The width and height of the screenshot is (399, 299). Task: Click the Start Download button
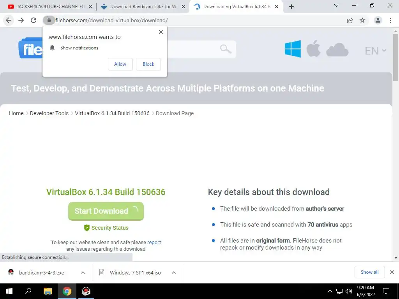(x=106, y=211)
